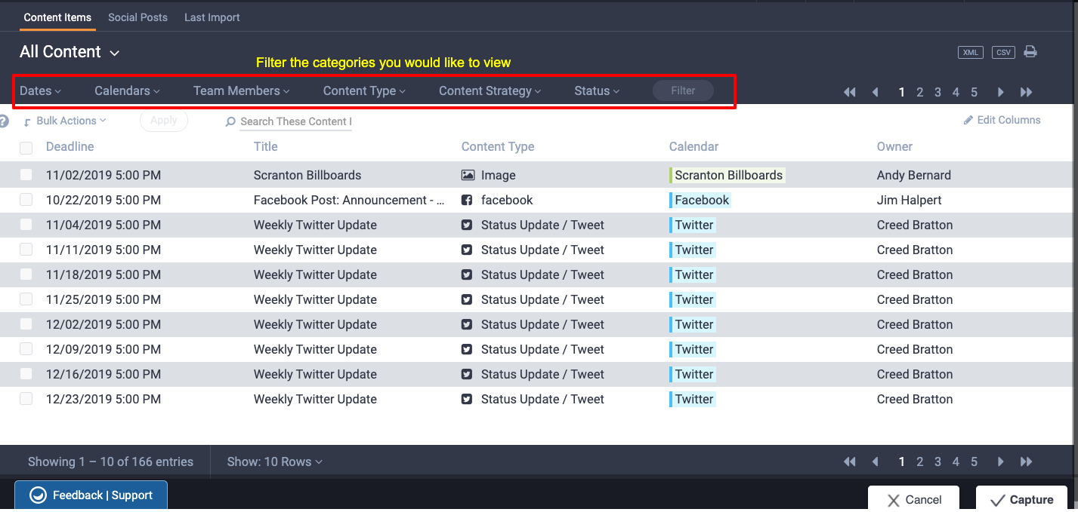Check the Facebook Post Announcement row checkbox

click(x=26, y=200)
